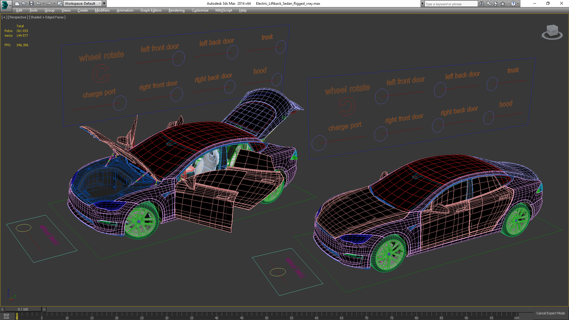Save the scene using the floppy icon
The width and height of the screenshot is (569, 320).
[31, 4]
